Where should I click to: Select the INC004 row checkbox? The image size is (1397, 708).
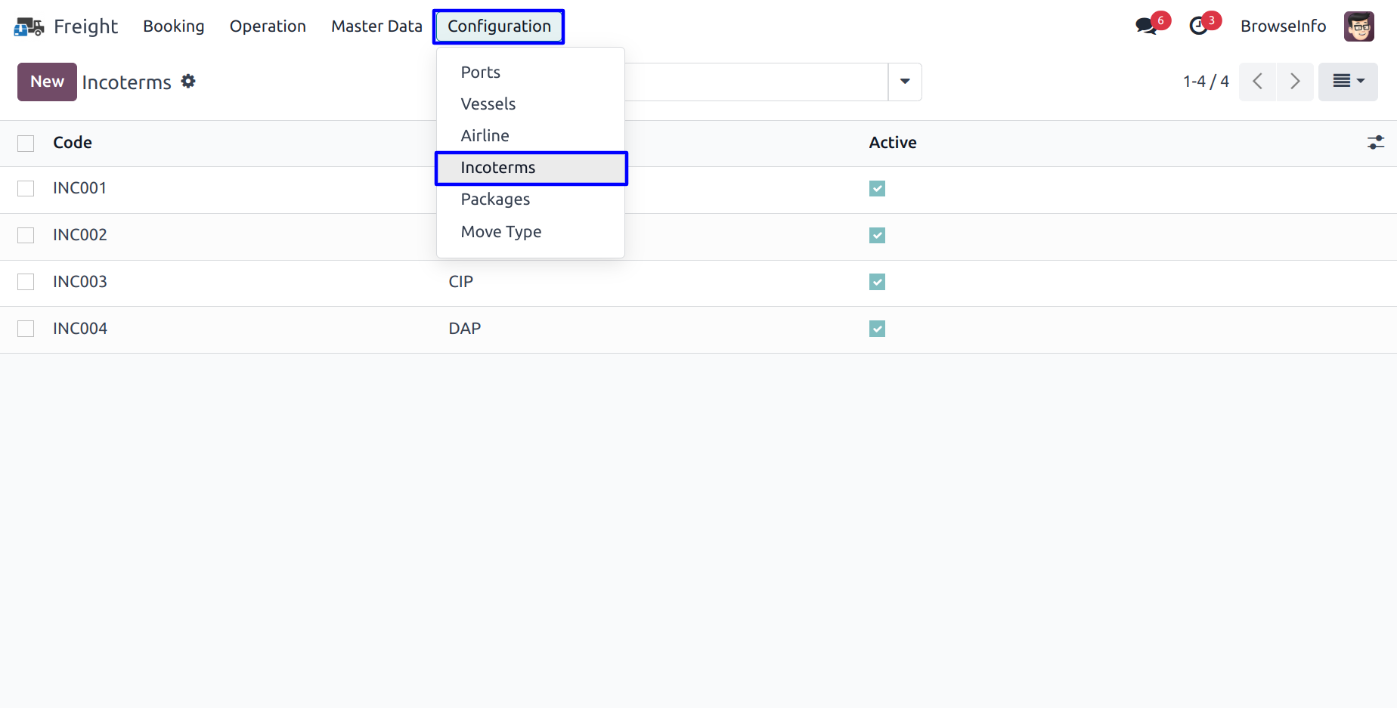[x=26, y=329]
